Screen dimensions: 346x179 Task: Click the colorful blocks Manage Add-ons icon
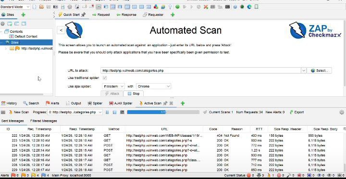coord(156,7)
